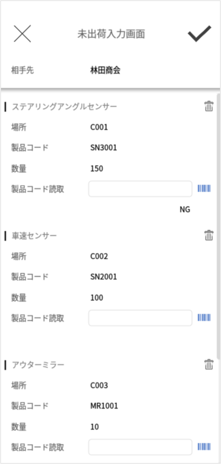Focus the 製品コード読取 field for 車速センサー
This screenshot has height=464, width=221.
tap(140, 318)
